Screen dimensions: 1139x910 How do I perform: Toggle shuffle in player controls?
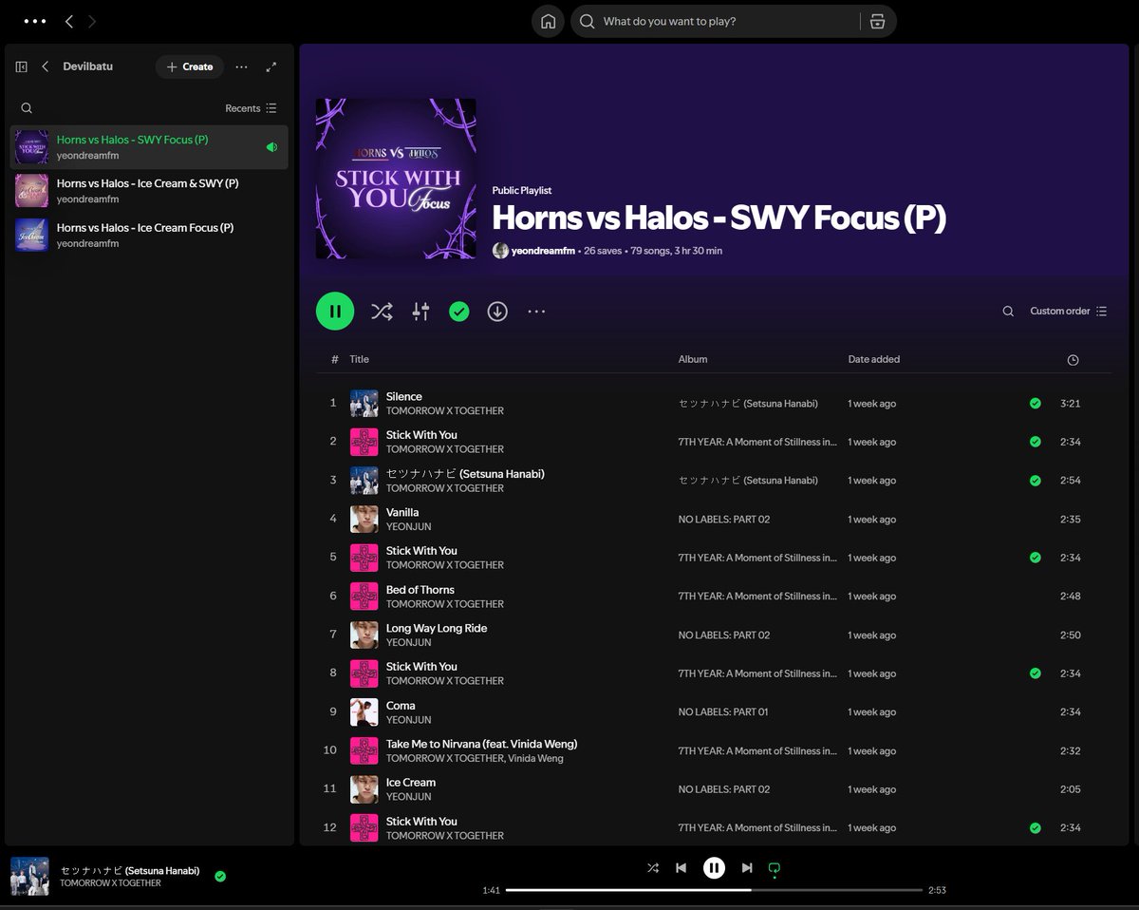coord(653,867)
